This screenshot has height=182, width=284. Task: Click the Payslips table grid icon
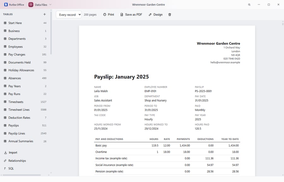[x=5, y=125]
